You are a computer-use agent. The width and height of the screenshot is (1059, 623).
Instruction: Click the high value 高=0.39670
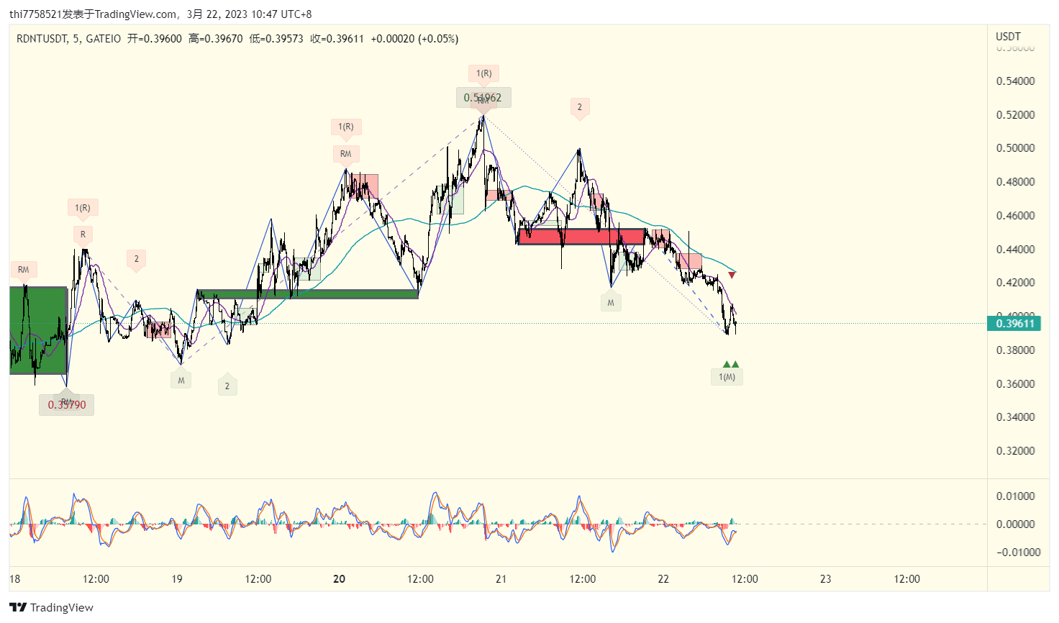215,39
